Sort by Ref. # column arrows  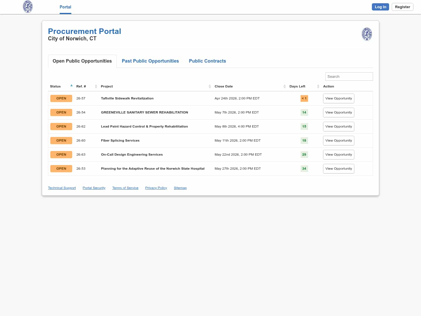coord(96,86)
